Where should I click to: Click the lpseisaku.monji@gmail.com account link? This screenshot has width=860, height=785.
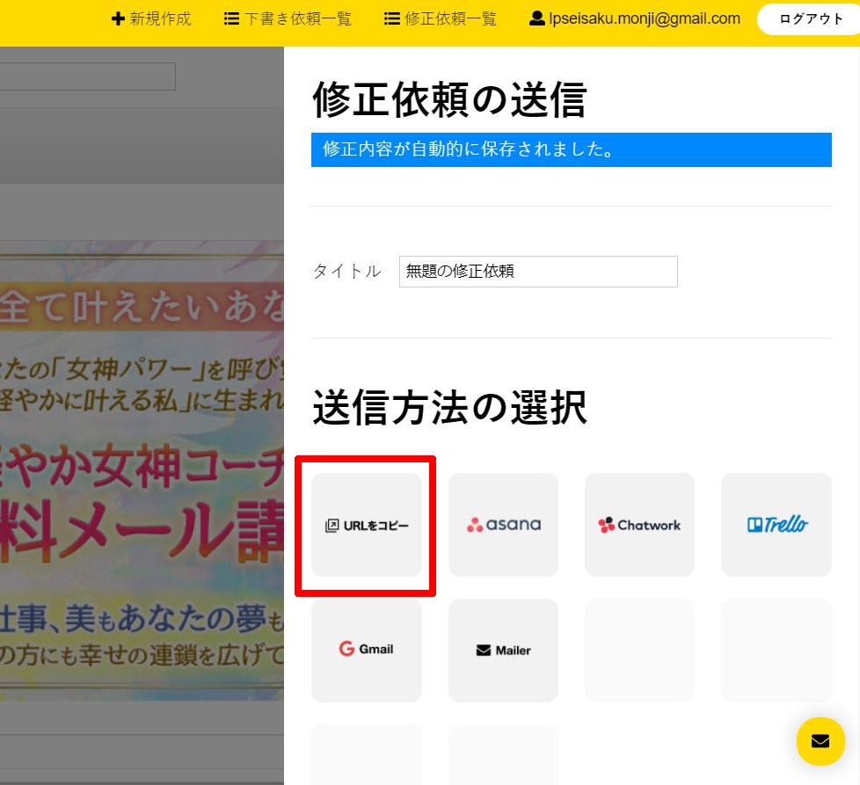click(635, 18)
